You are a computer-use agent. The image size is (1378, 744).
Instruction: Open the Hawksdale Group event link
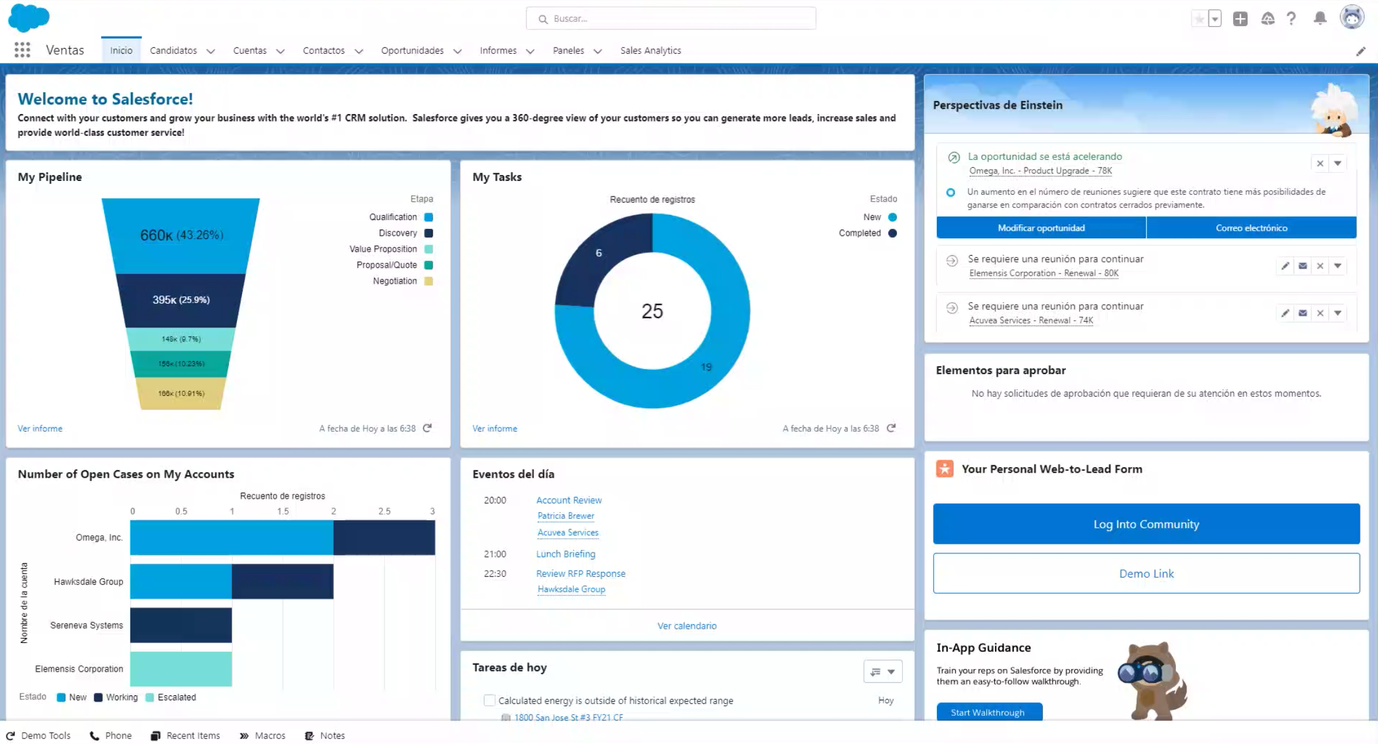571,589
